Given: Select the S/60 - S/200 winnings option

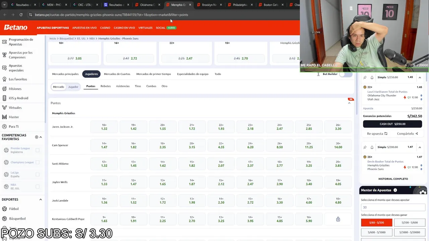Looking at the screenshot, I should [376, 223].
